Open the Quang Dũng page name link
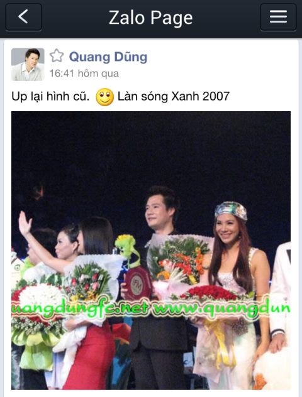Viewport: 302px width, 397px height. point(108,57)
